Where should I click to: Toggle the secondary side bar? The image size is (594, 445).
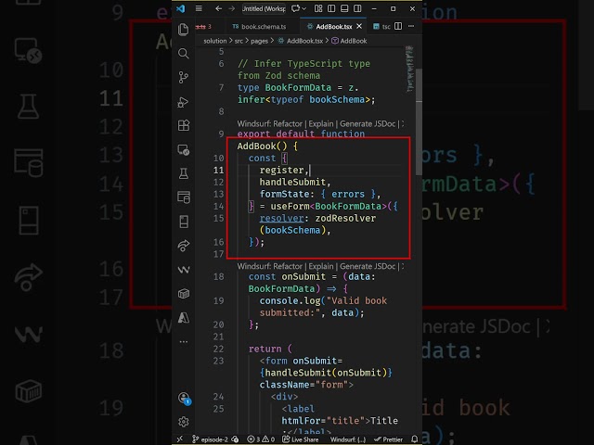coord(357,8)
